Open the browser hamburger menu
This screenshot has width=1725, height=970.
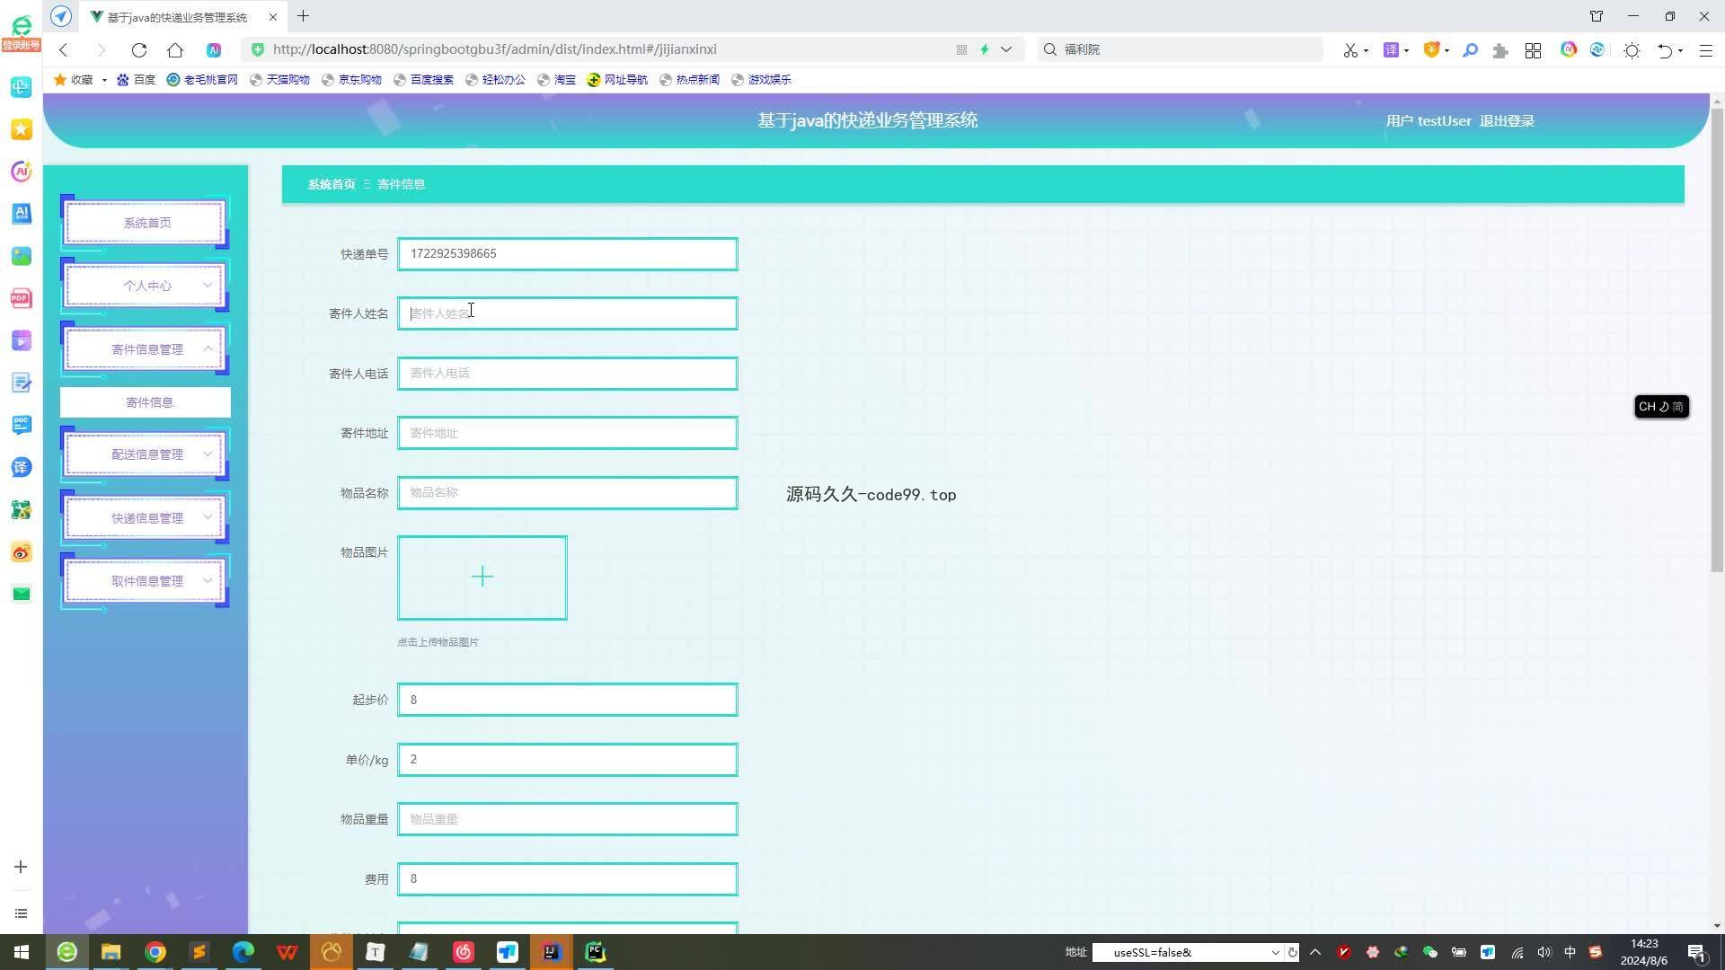pyautogui.click(x=1705, y=50)
